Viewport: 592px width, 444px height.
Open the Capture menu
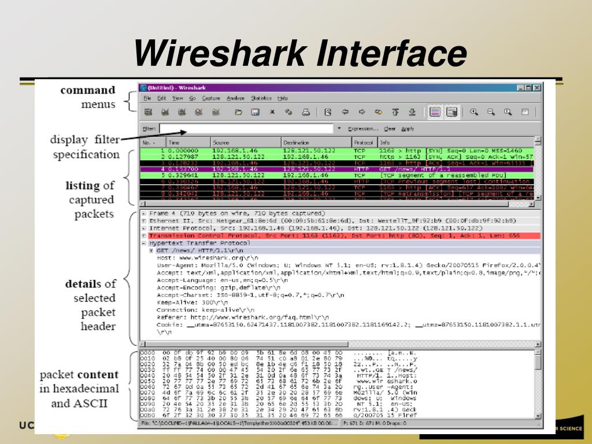(211, 98)
